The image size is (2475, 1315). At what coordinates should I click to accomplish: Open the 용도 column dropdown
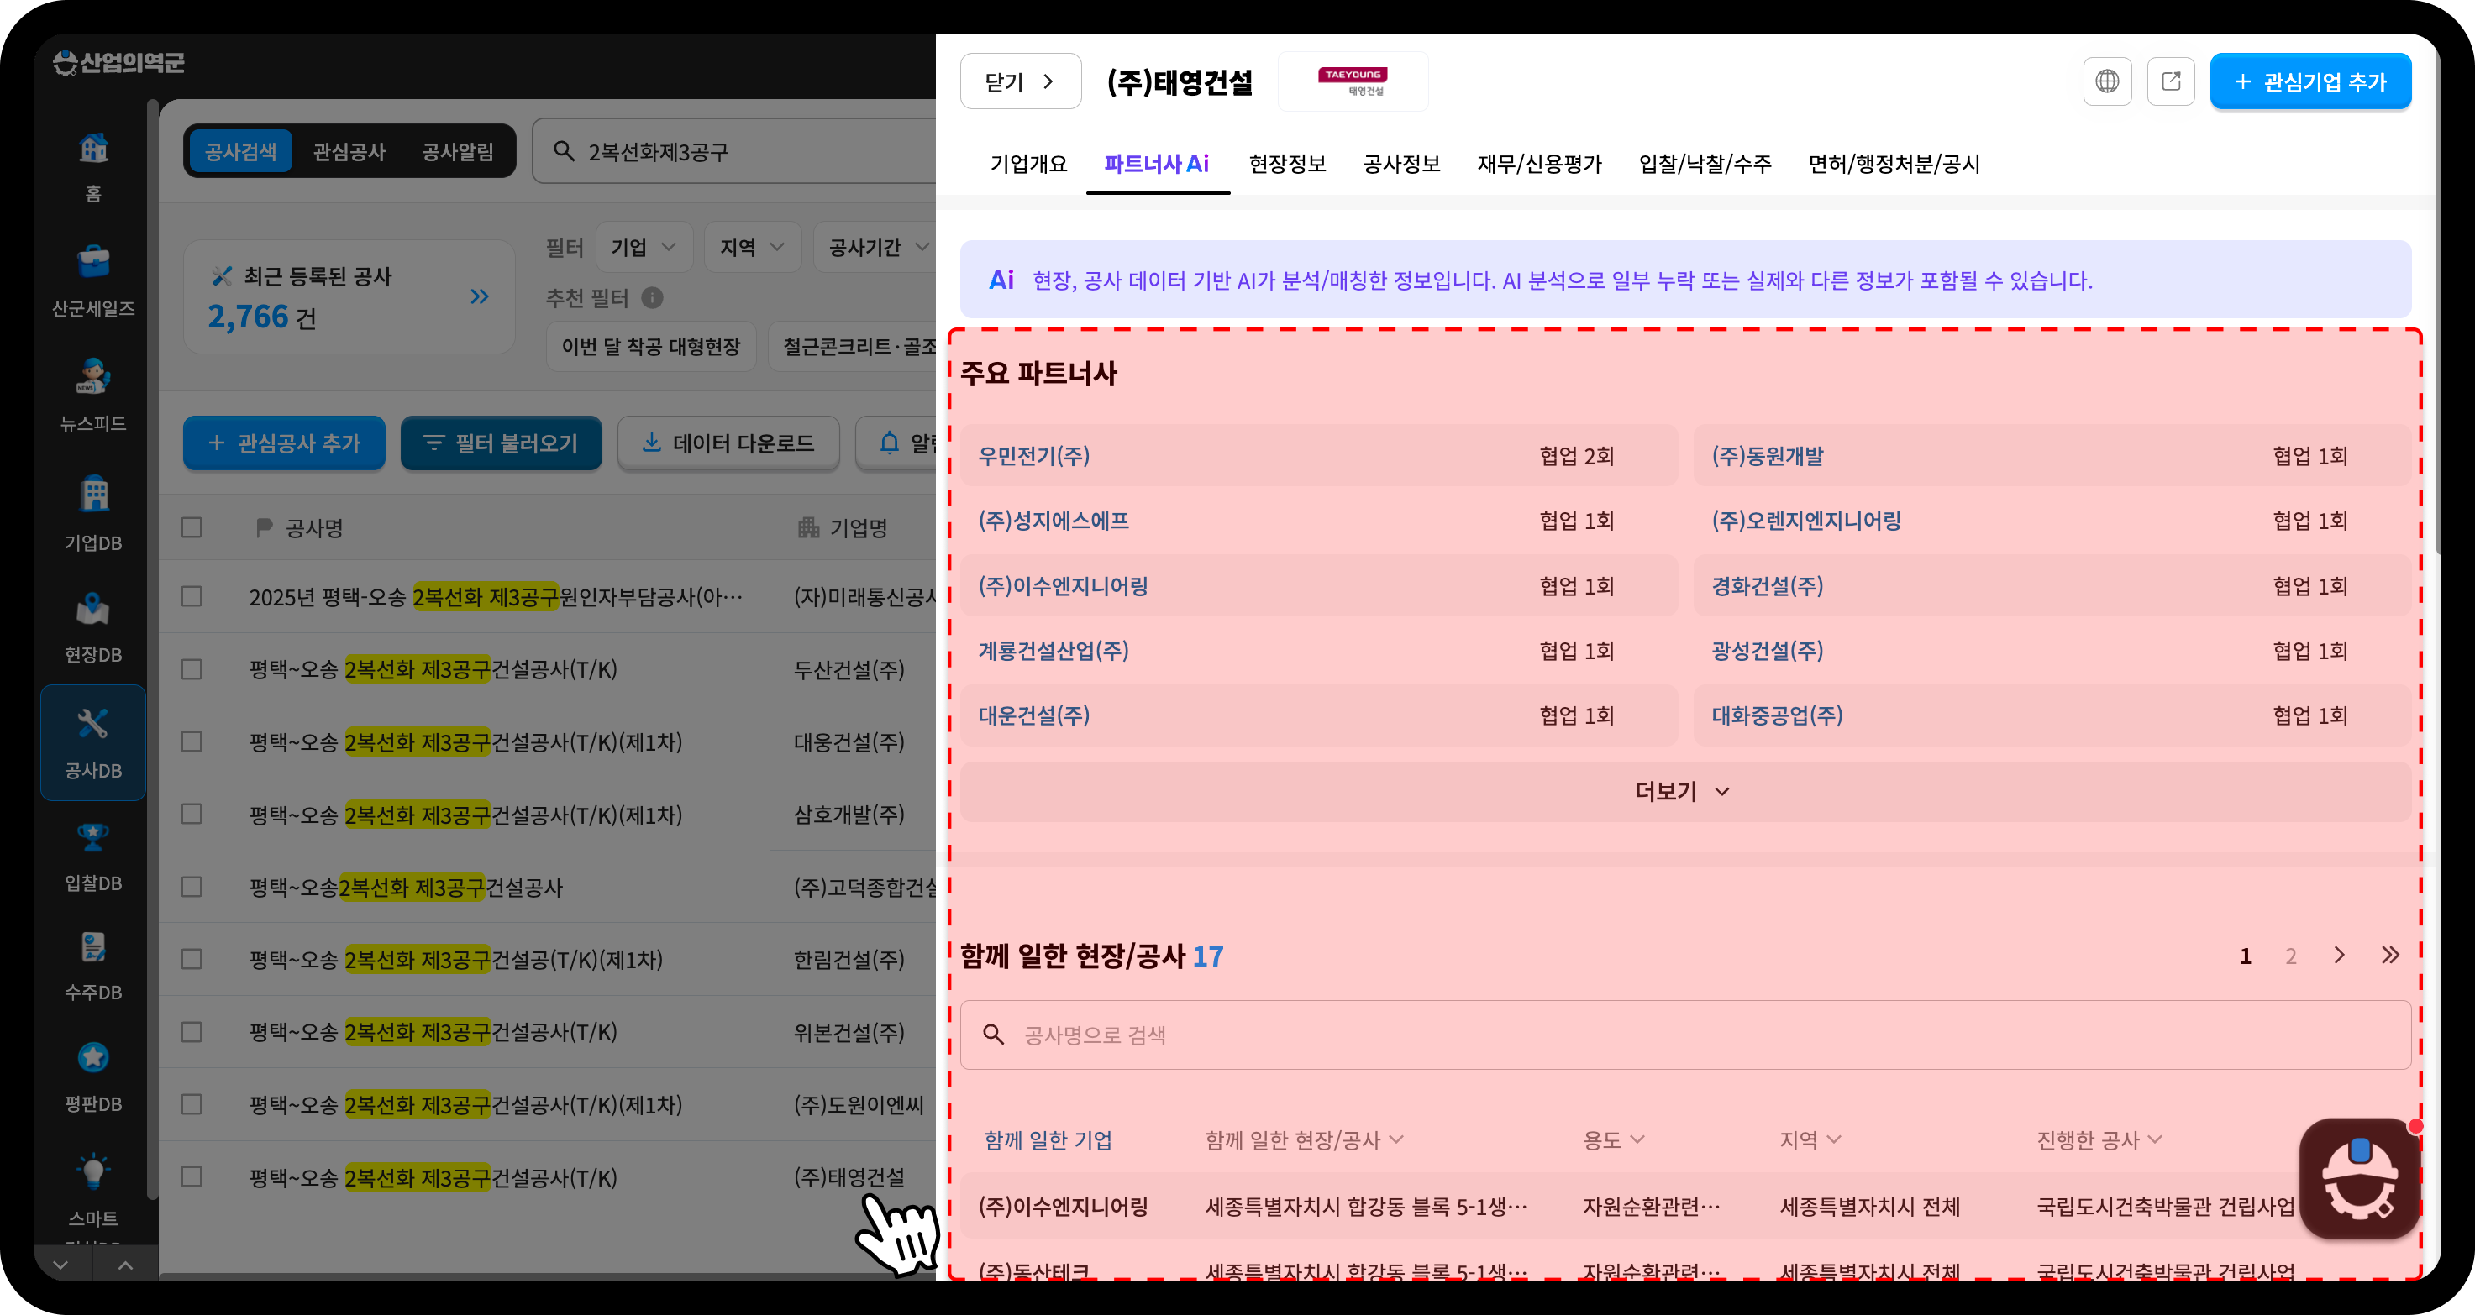click(1613, 1140)
